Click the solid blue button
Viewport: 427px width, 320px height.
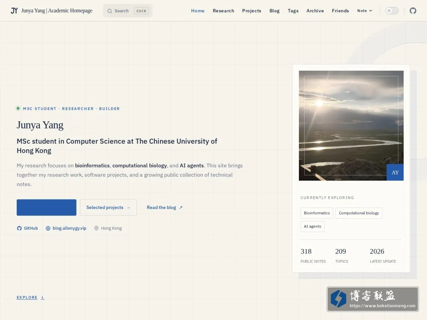pos(47,207)
